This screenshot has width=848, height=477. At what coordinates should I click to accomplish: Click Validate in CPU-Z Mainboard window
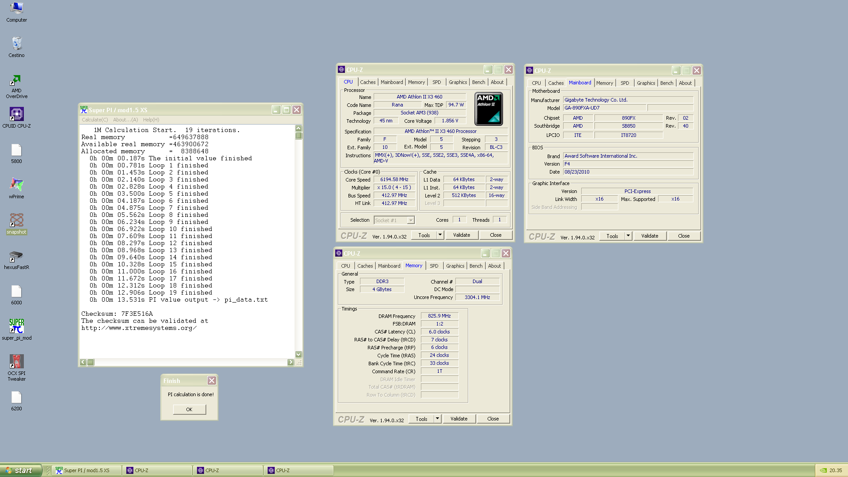tap(650, 236)
